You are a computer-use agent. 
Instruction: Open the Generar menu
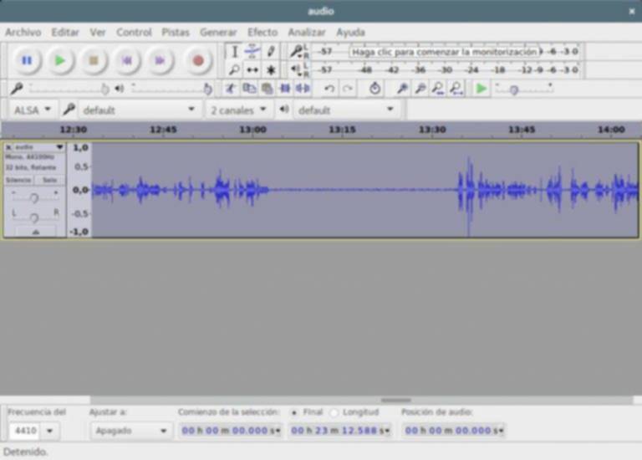pos(218,33)
